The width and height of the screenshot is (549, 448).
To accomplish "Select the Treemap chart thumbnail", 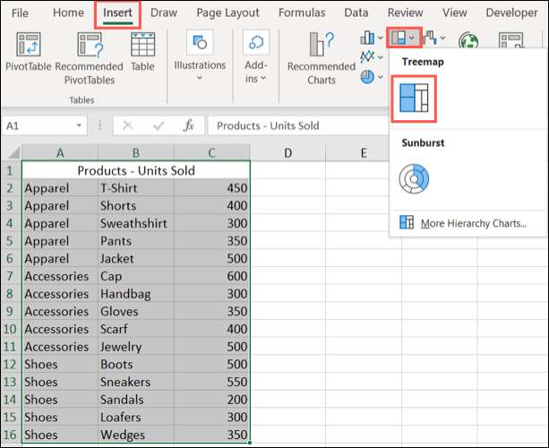I will 413,99.
